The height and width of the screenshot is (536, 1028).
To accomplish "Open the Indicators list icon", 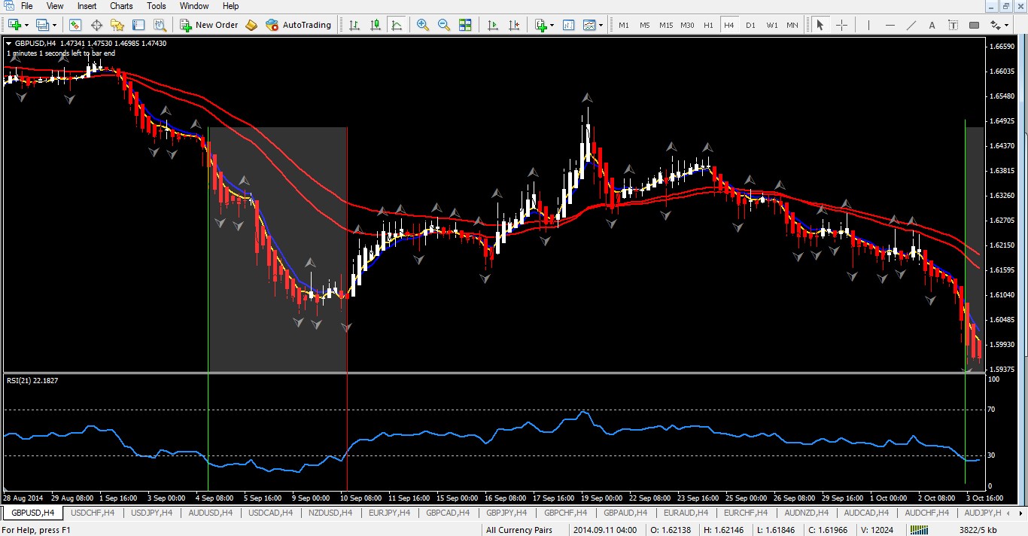I will click(540, 25).
